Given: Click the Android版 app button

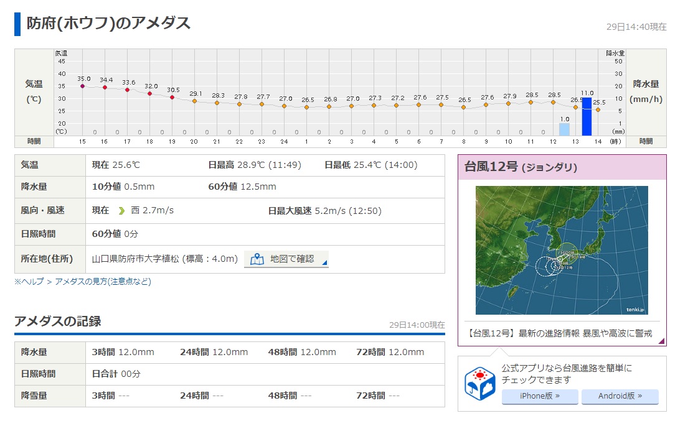Looking at the screenshot, I should (x=620, y=396).
